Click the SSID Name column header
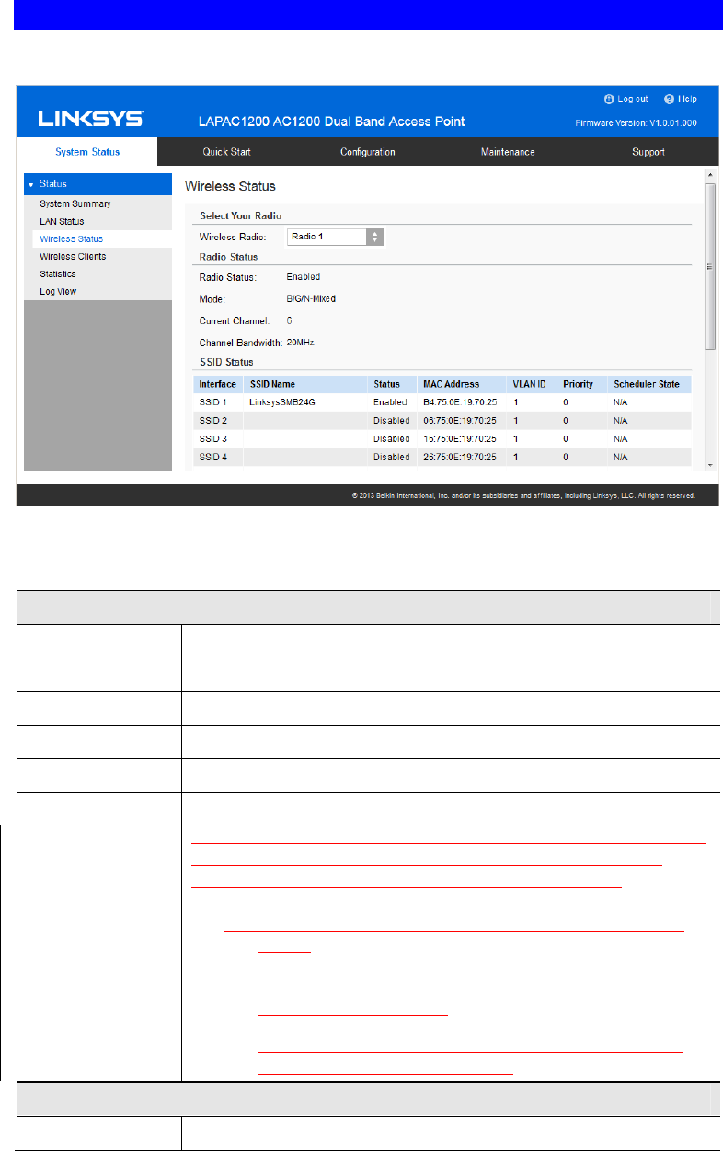Viewport: 723px width, 1151px height. 272,384
